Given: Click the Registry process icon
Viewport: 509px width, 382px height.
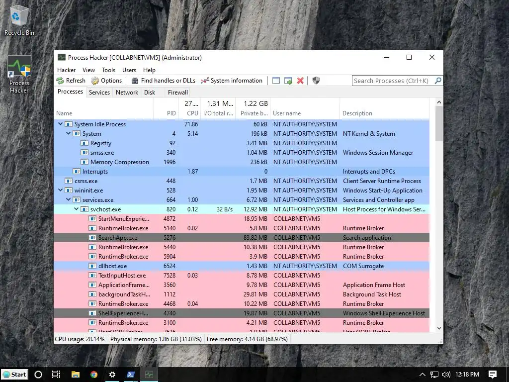Looking at the screenshot, I should coord(85,143).
